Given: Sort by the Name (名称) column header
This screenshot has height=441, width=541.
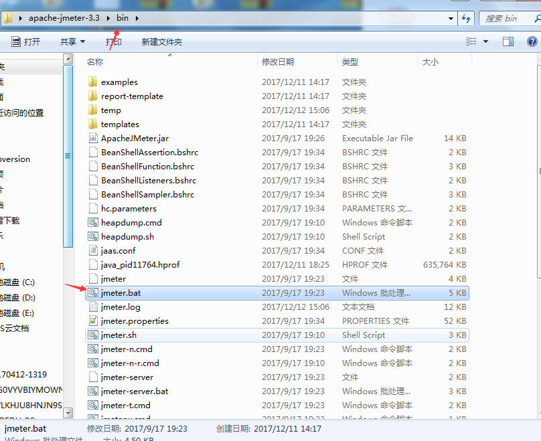Looking at the screenshot, I should pyautogui.click(x=95, y=62).
